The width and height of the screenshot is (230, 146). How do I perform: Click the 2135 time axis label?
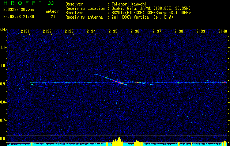(x=113, y=31)
